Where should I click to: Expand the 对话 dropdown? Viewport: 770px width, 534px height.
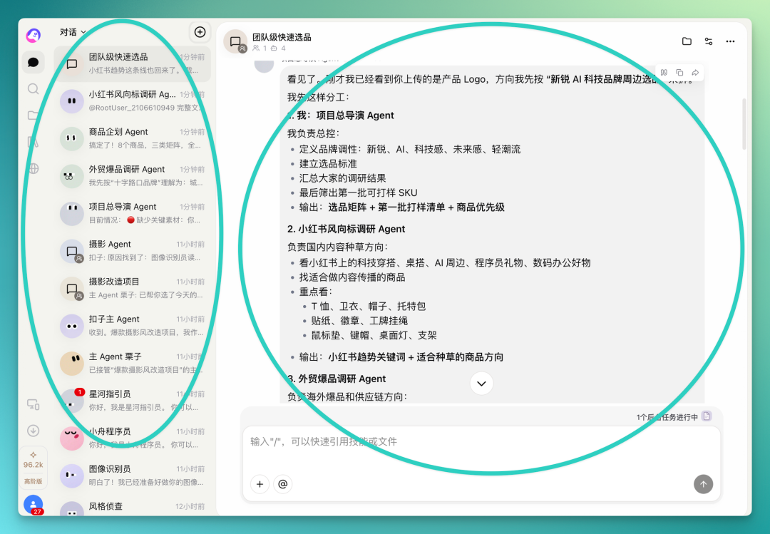(73, 32)
